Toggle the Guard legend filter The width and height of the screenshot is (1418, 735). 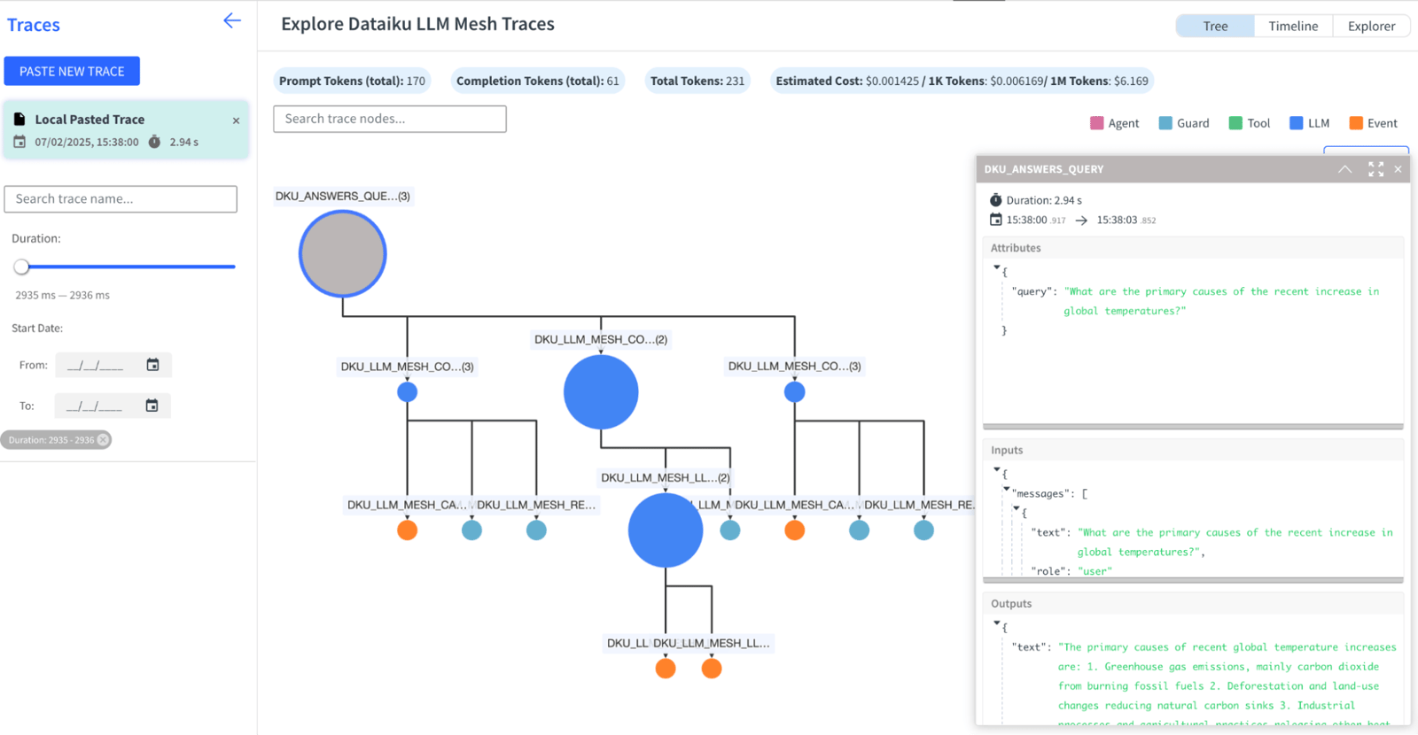click(1183, 123)
